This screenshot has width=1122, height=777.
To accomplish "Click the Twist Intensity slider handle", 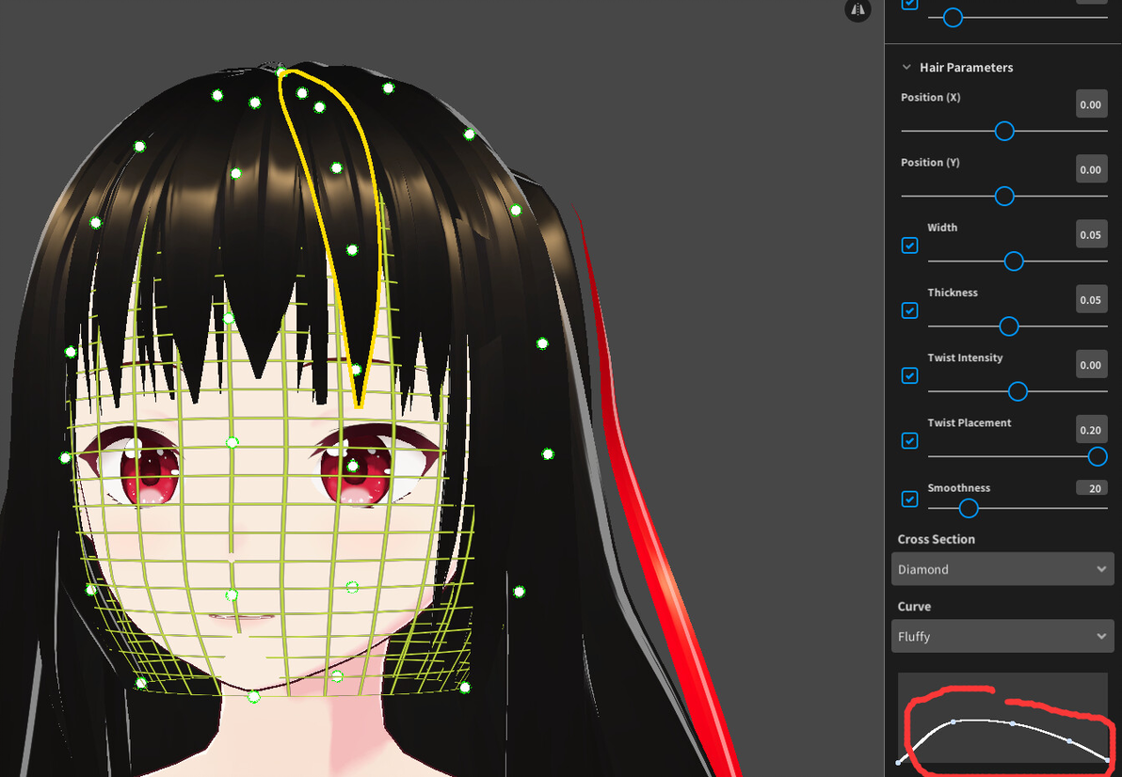I will click(1018, 391).
